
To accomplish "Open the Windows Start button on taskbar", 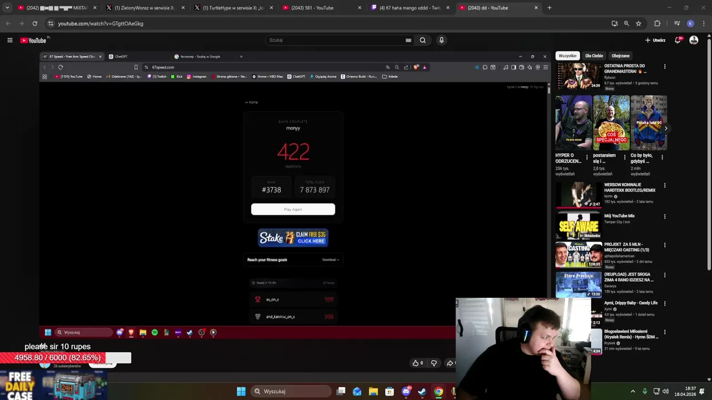I will (241, 391).
